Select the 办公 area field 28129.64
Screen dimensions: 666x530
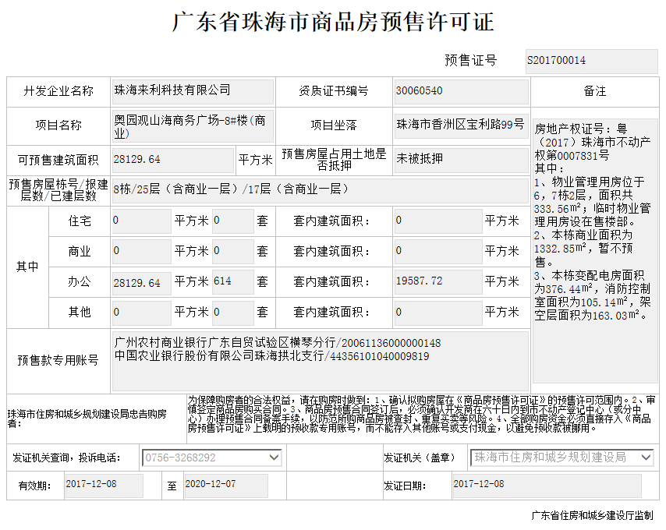(141, 282)
